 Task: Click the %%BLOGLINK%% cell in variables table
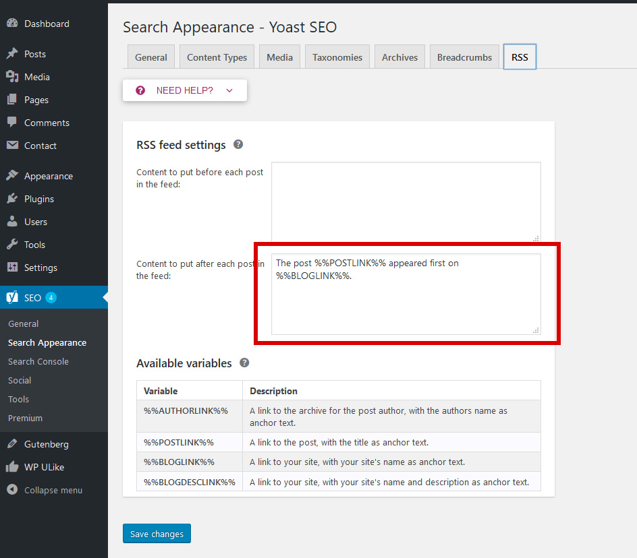point(190,462)
